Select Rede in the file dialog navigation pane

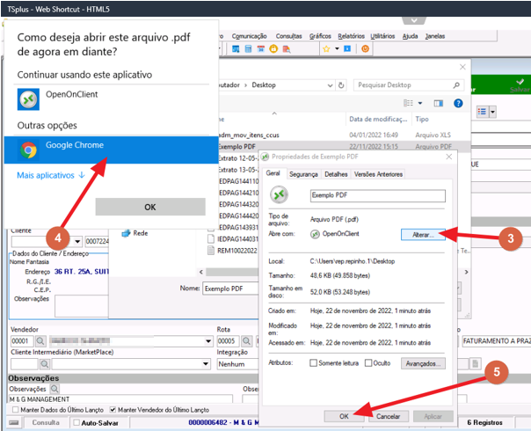pyautogui.click(x=135, y=233)
